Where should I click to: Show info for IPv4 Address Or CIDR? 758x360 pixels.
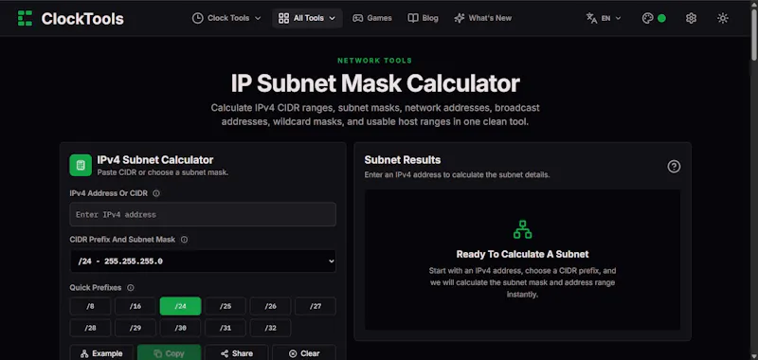point(156,193)
